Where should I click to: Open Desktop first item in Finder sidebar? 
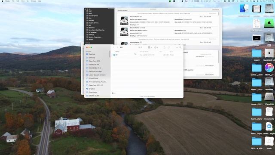92,54
